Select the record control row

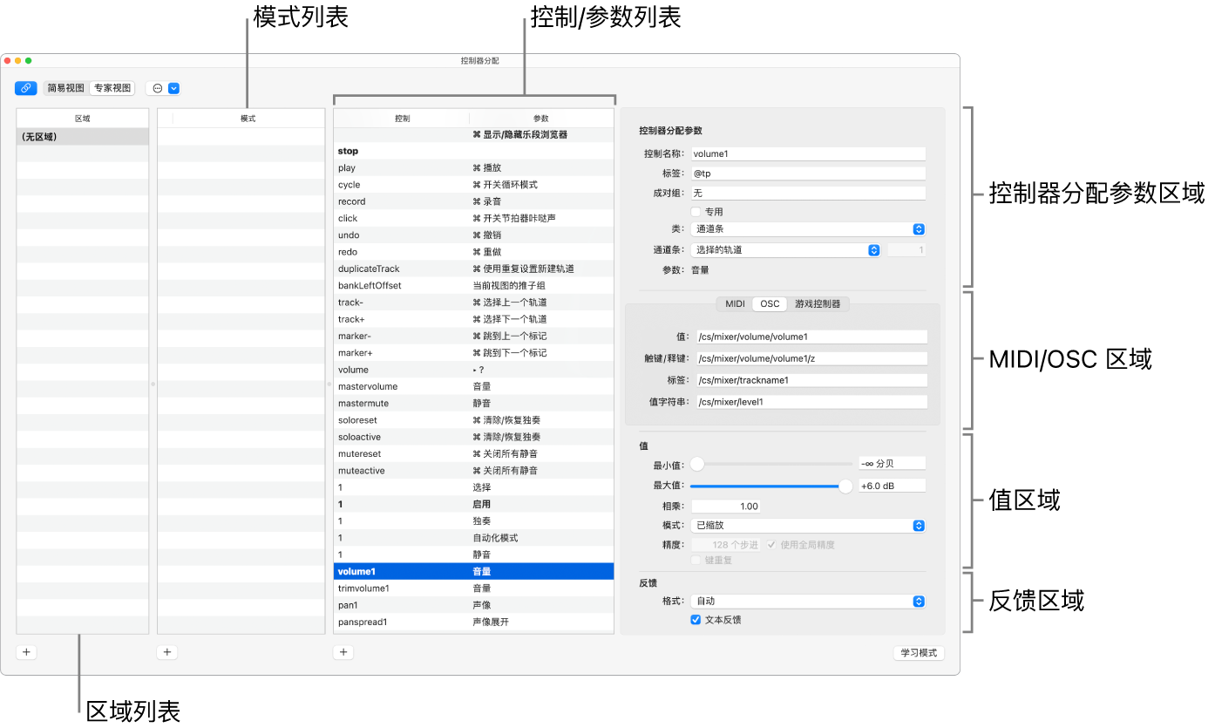(x=474, y=201)
